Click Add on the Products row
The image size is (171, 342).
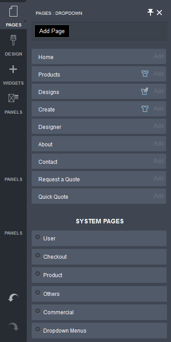pyautogui.click(x=158, y=74)
